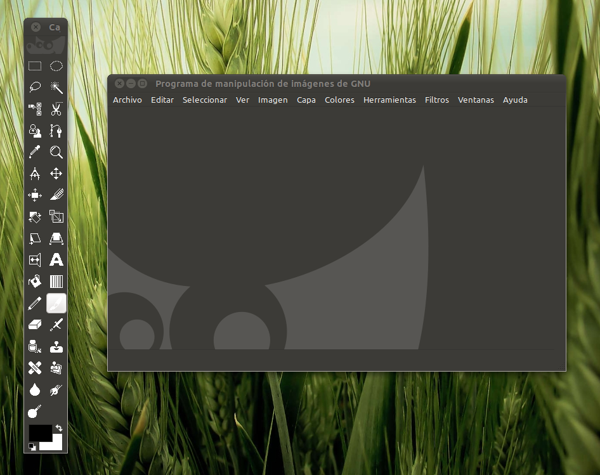
Task: Maximize the GNU image program window
Action: 142,83
